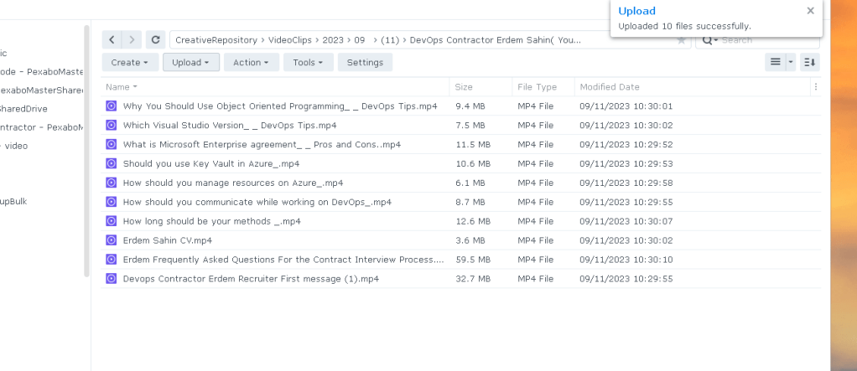Open the Create dropdown menu

tap(130, 62)
